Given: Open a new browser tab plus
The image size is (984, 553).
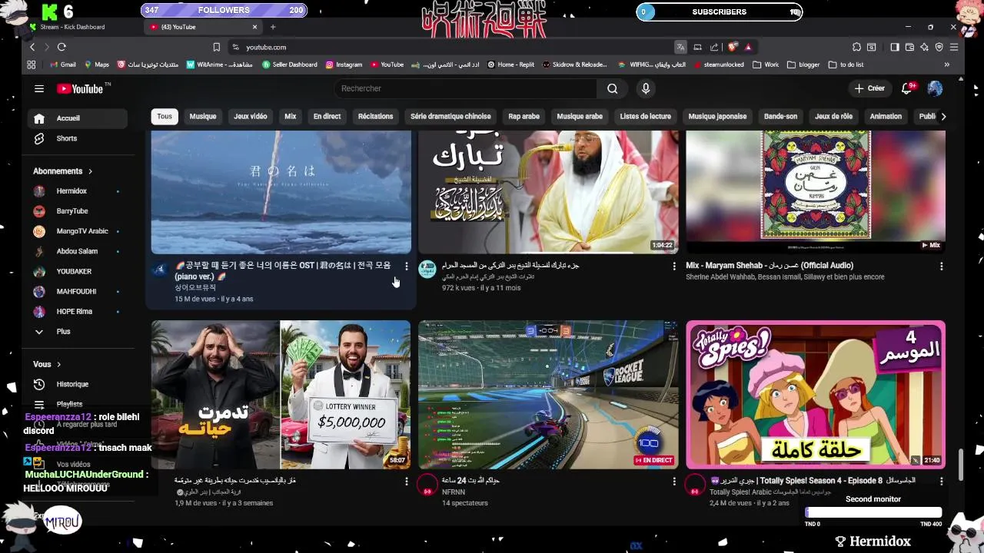Looking at the screenshot, I should tap(273, 27).
